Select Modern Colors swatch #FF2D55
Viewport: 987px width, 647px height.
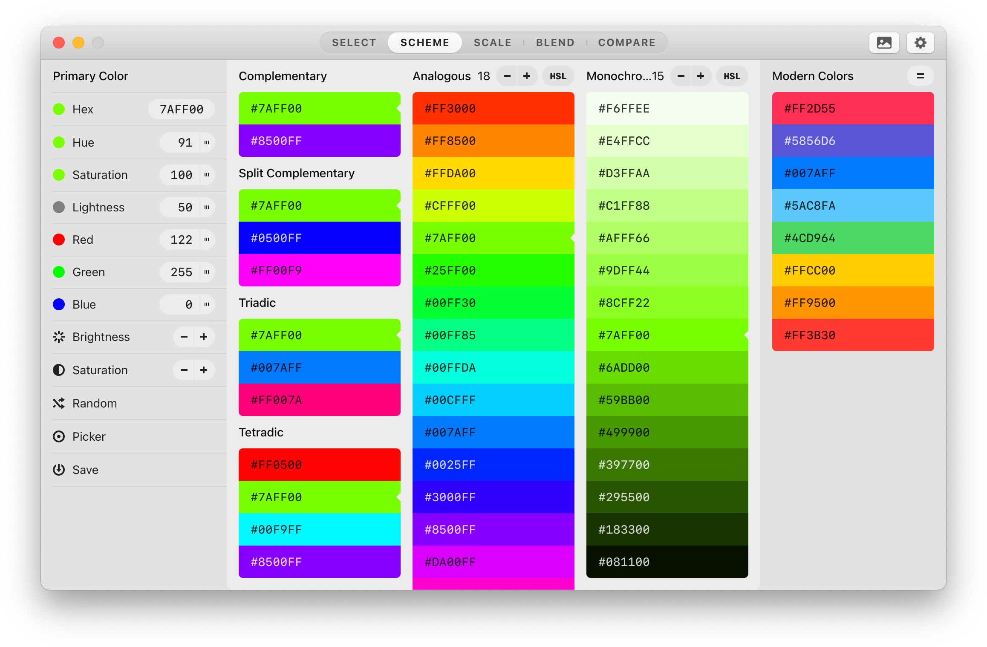click(x=853, y=108)
